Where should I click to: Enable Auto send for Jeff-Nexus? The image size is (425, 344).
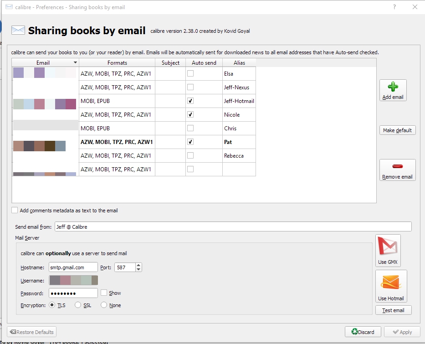pyautogui.click(x=190, y=87)
